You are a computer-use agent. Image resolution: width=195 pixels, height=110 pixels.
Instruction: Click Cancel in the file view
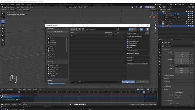[142, 82]
